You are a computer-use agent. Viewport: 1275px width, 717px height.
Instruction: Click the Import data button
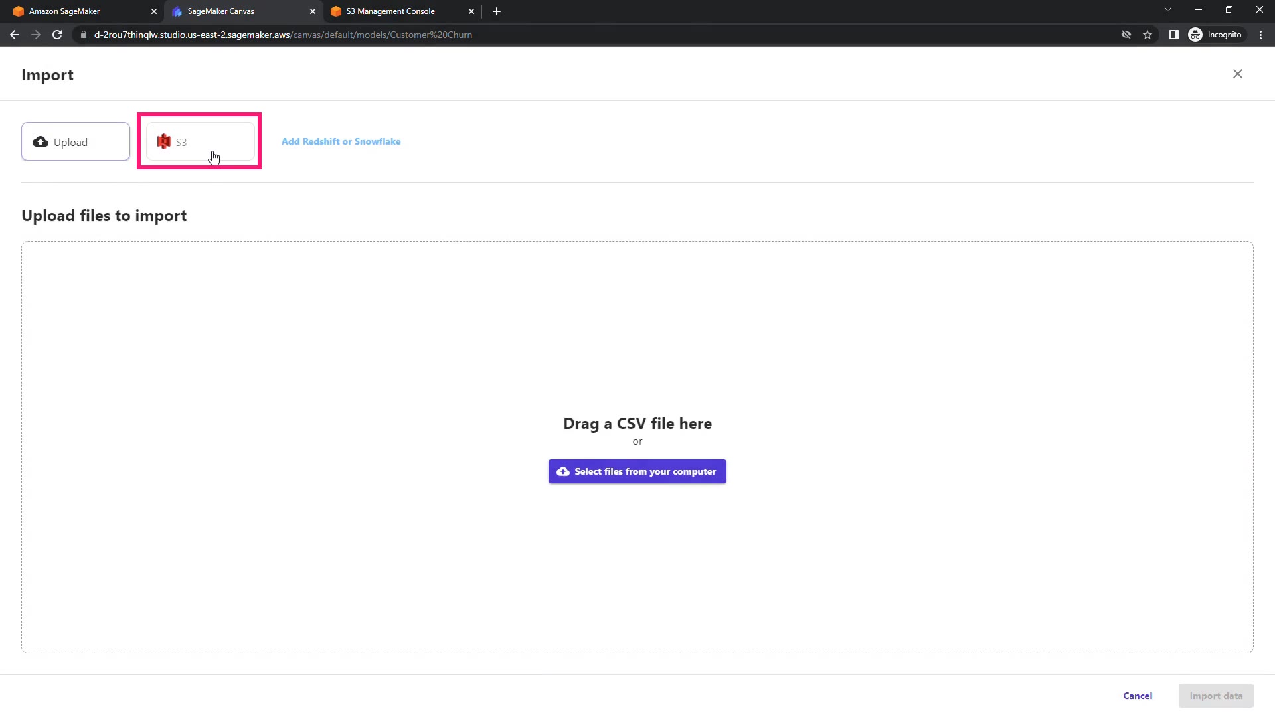(x=1215, y=696)
